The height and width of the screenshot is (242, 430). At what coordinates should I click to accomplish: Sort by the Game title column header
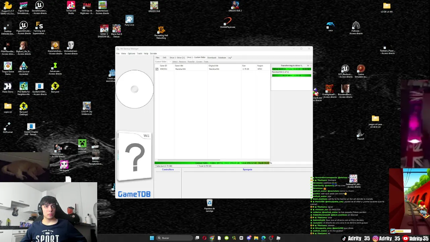tap(179, 66)
